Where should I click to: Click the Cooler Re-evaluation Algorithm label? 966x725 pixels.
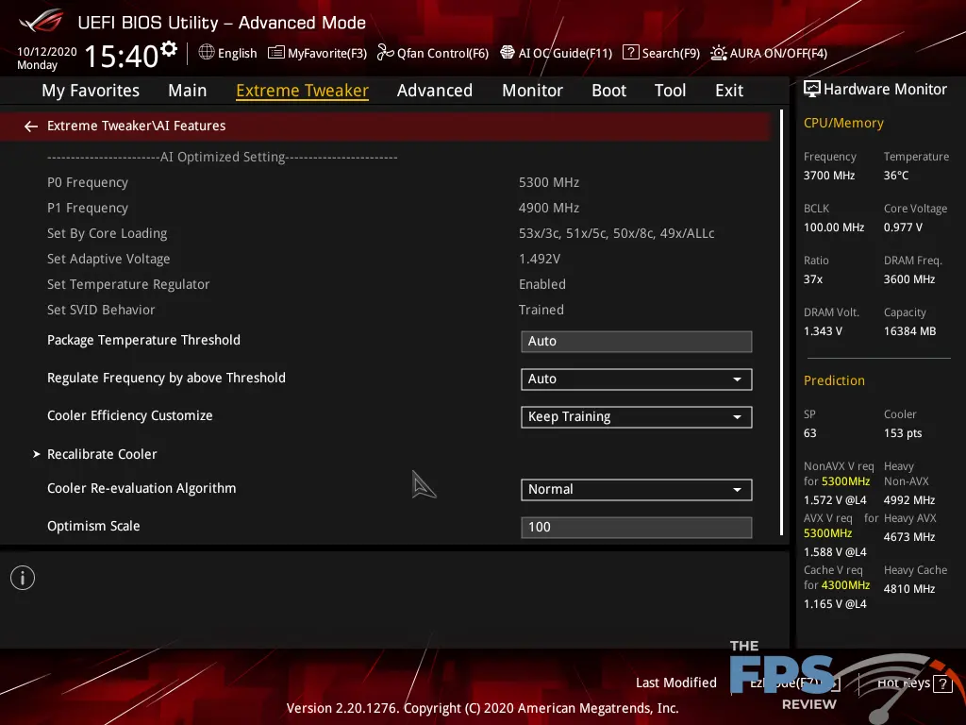142,488
